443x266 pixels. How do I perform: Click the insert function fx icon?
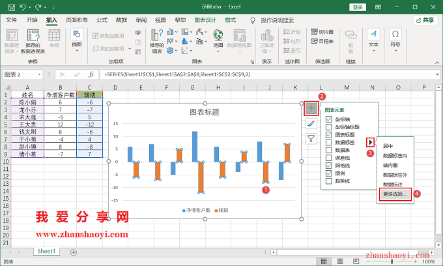tap(91, 74)
